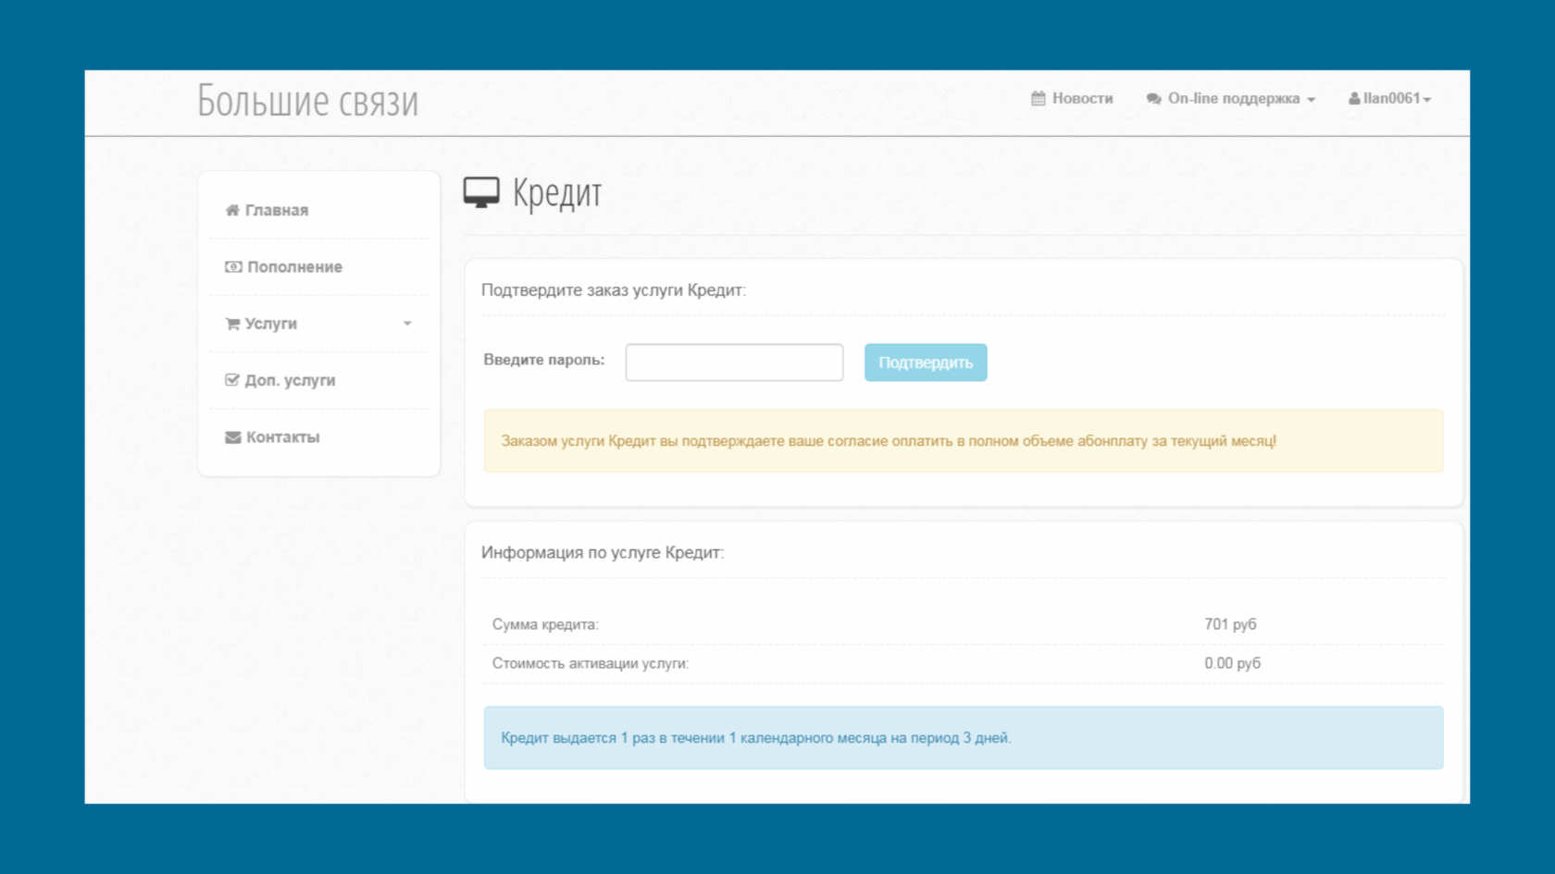Screen dimensions: 1555x874
Task: Click the envelope icon beside Контакты
Action: [233, 437]
